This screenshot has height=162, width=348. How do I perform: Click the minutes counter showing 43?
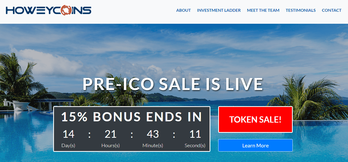(x=153, y=134)
